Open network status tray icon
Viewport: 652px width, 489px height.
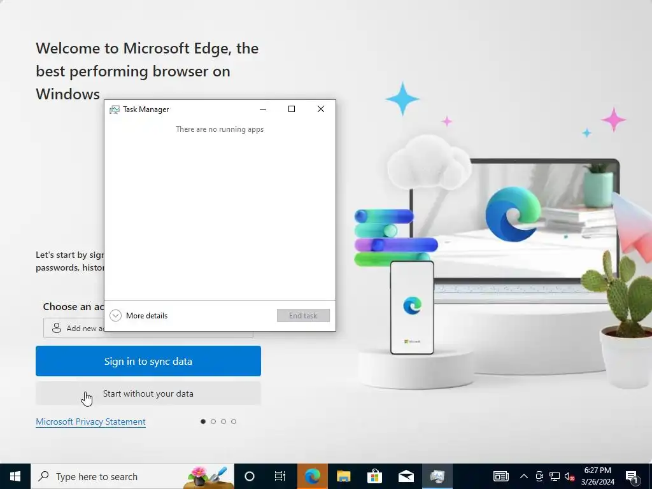[555, 476]
